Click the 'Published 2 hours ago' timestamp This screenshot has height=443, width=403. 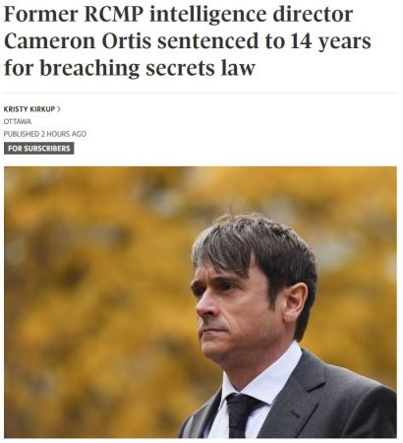(x=45, y=134)
